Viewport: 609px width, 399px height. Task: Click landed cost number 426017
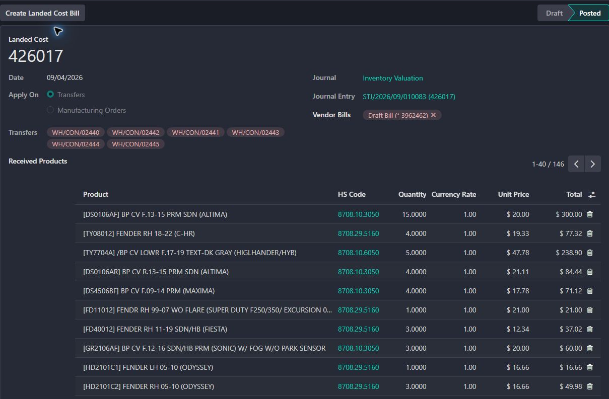click(x=36, y=56)
